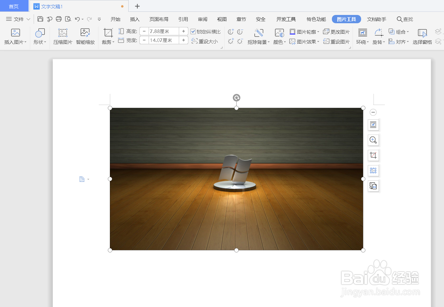The width and height of the screenshot is (444, 307).
Task: Click floating picture frame icon beside image
Action: 373,171
